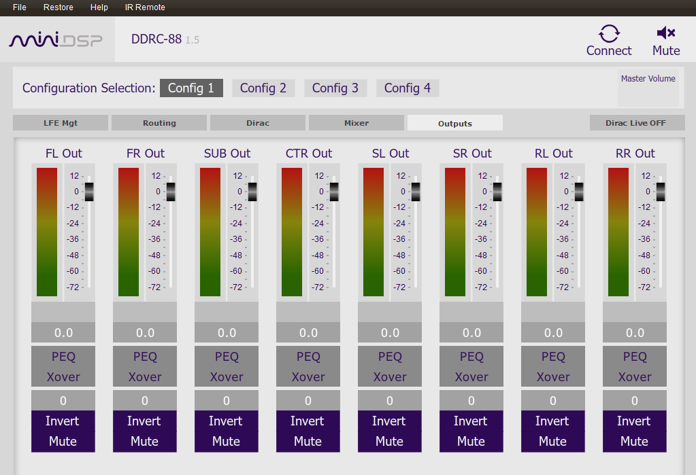Select Config 2
Viewport: 696px width, 475px height.
(263, 88)
